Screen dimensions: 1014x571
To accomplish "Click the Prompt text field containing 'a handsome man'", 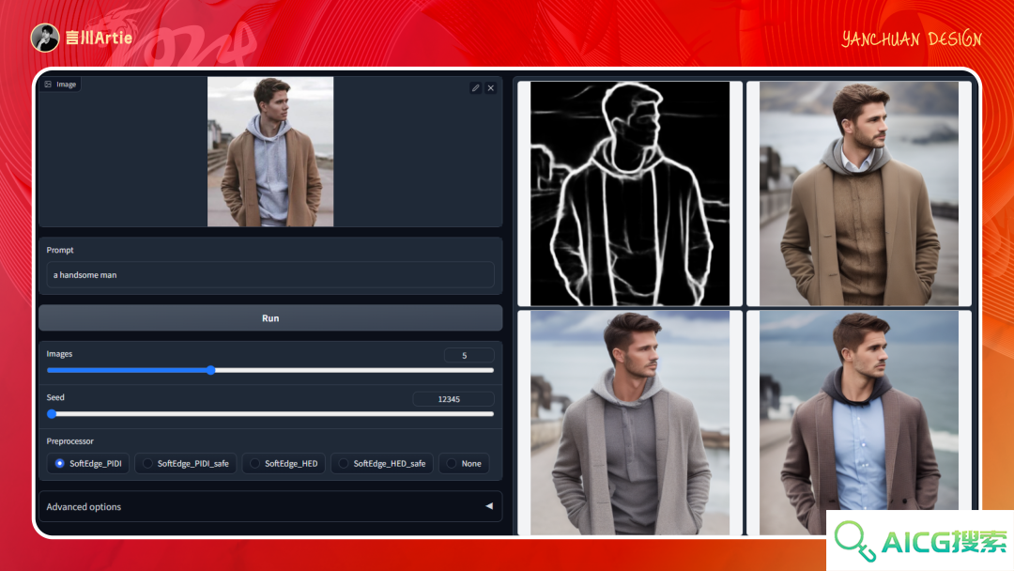I will click(x=270, y=275).
